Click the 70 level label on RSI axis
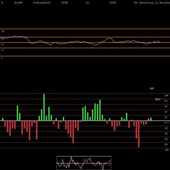Screen dimensions: 170x170 tap(2, 39)
